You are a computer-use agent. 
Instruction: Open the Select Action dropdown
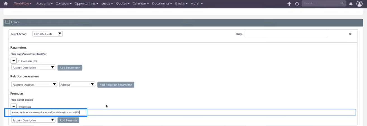pos(48,34)
